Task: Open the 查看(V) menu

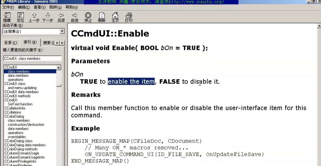Action: click(x=40, y=7)
